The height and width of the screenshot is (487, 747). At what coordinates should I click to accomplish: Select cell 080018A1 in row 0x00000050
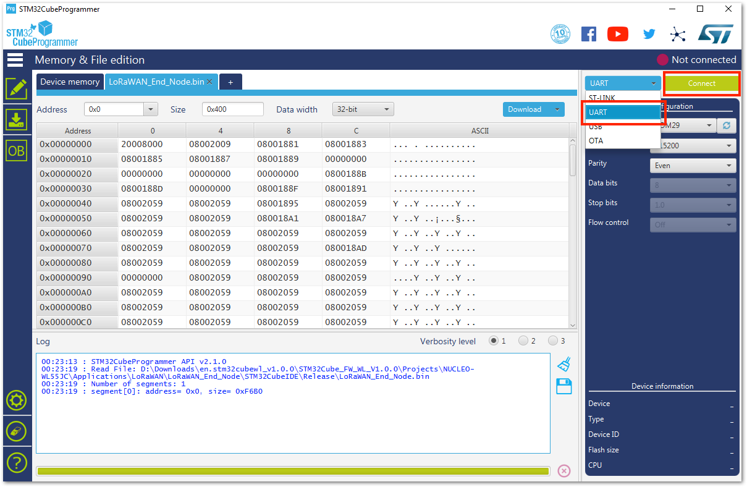288,218
